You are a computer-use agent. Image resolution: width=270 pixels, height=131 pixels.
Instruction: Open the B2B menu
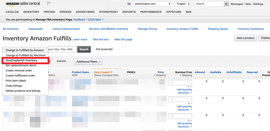pyautogui.click(x=188, y=12)
